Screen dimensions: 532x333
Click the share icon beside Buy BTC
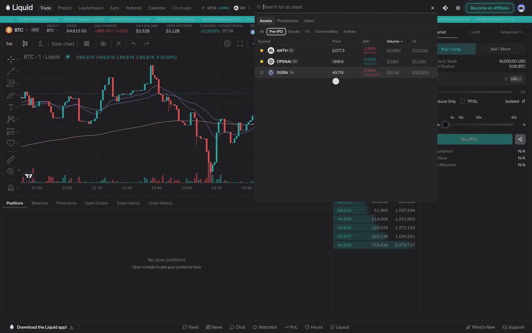520,139
